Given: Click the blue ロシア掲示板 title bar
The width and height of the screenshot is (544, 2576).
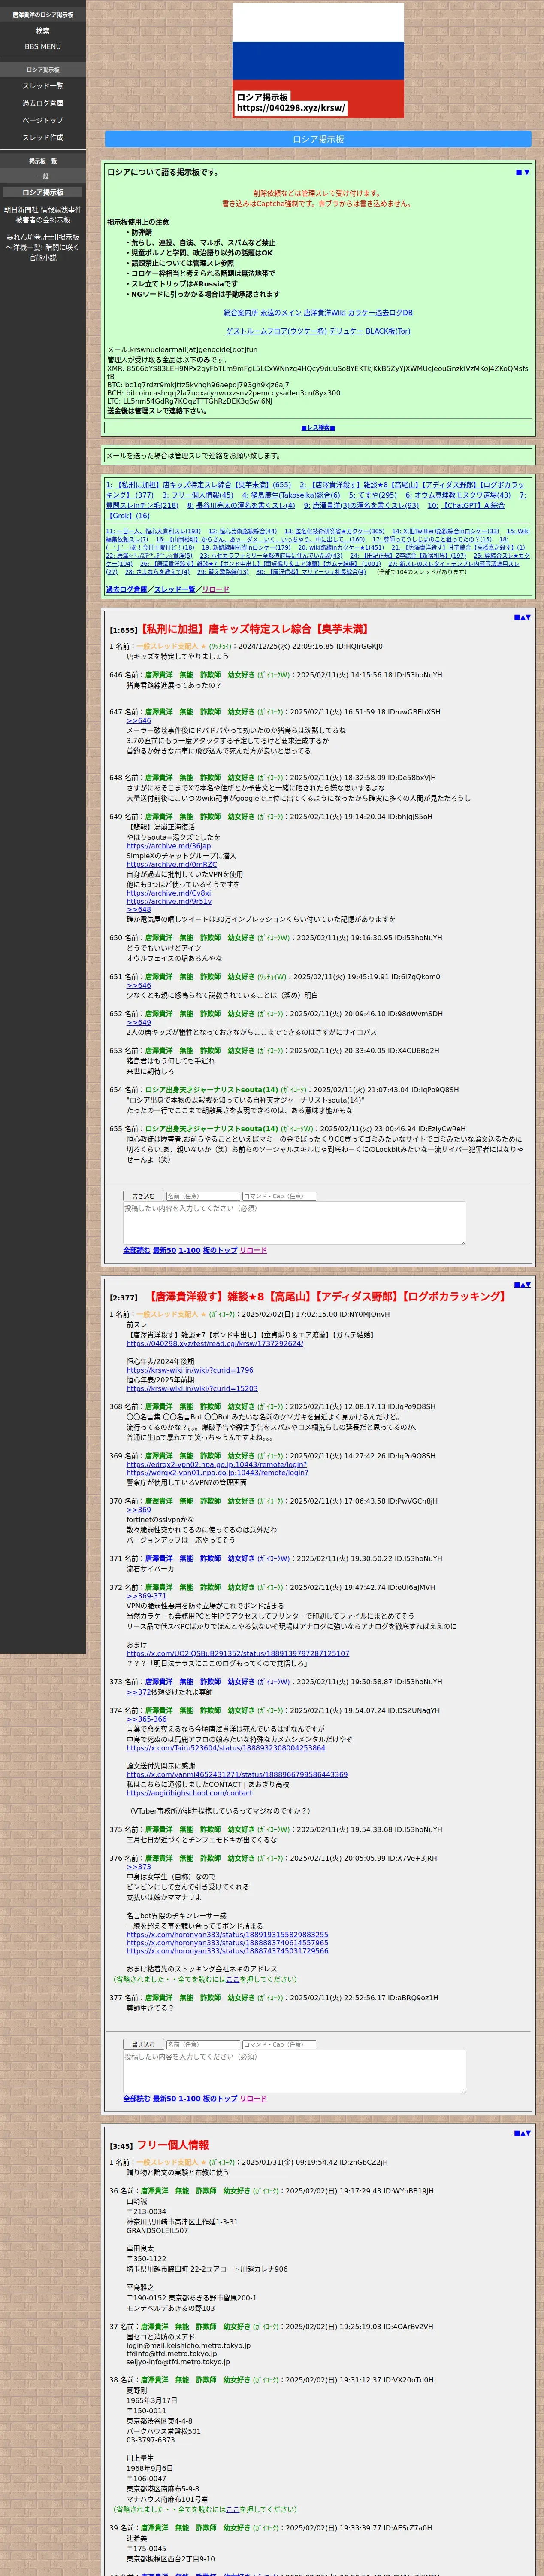Looking at the screenshot, I should pos(318,139).
